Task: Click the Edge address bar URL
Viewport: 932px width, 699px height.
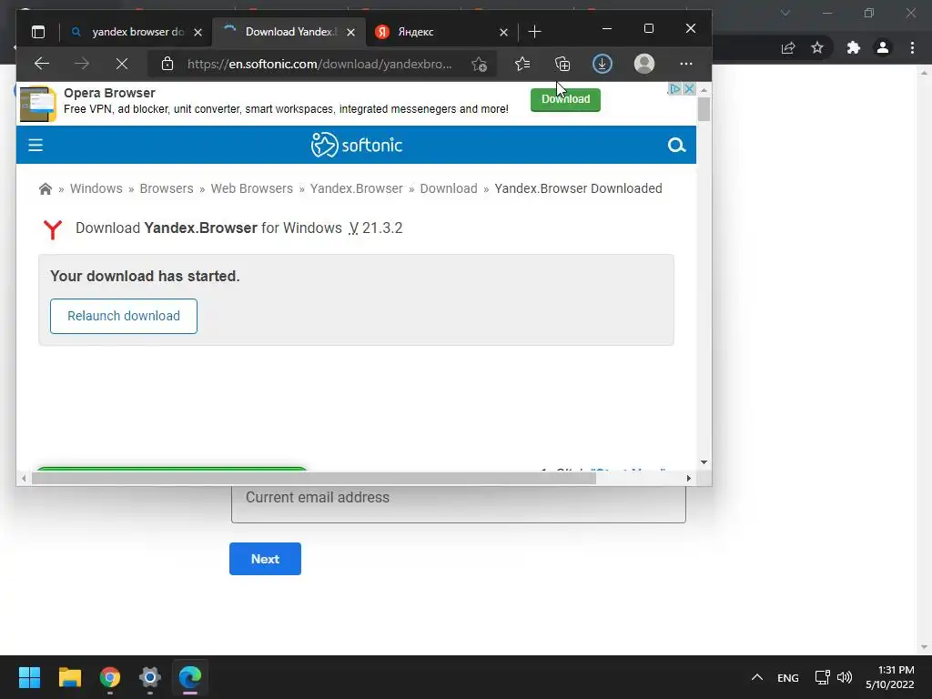Action: tap(319, 64)
